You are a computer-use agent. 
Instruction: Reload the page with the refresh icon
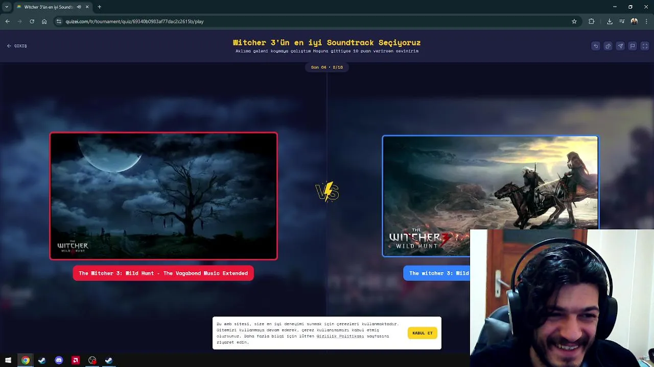[x=32, y=21]
